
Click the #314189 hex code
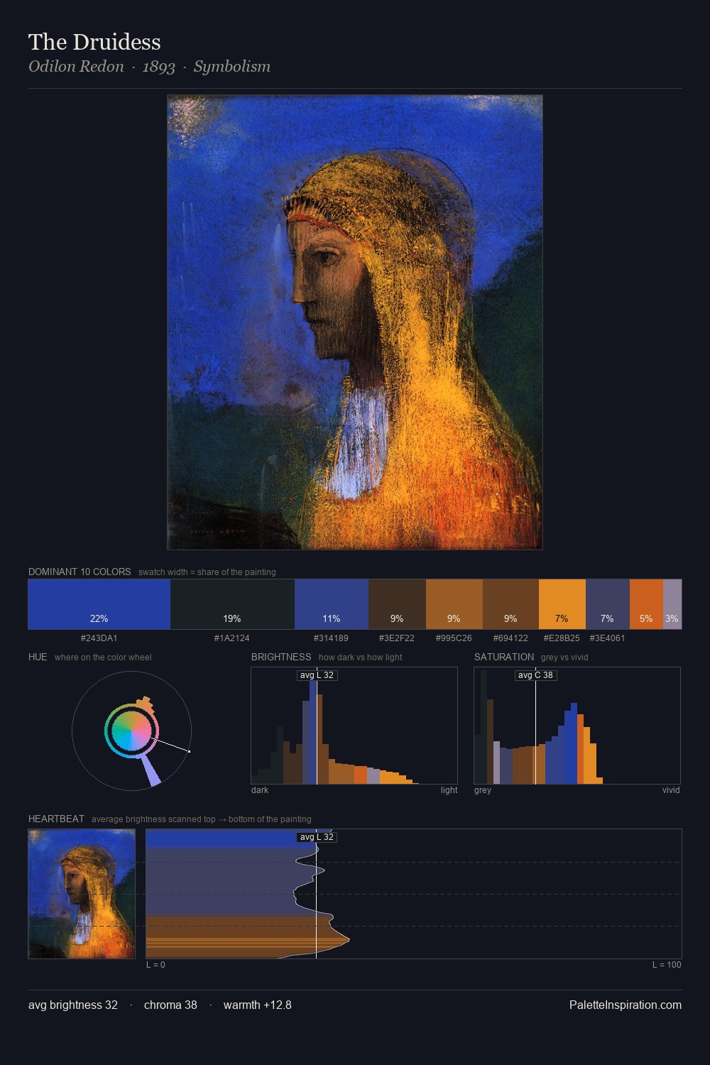[331, 638]
